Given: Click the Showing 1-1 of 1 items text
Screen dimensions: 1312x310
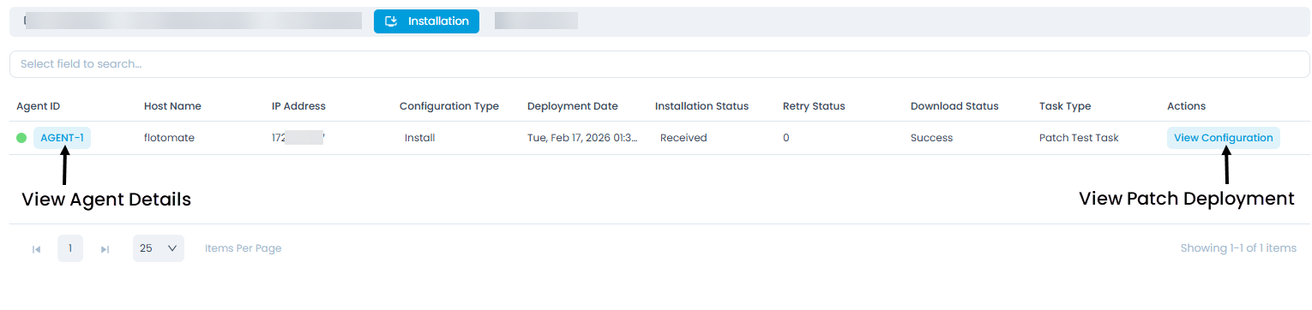Looking at the screenshot, I should (x=1238, y=248).
